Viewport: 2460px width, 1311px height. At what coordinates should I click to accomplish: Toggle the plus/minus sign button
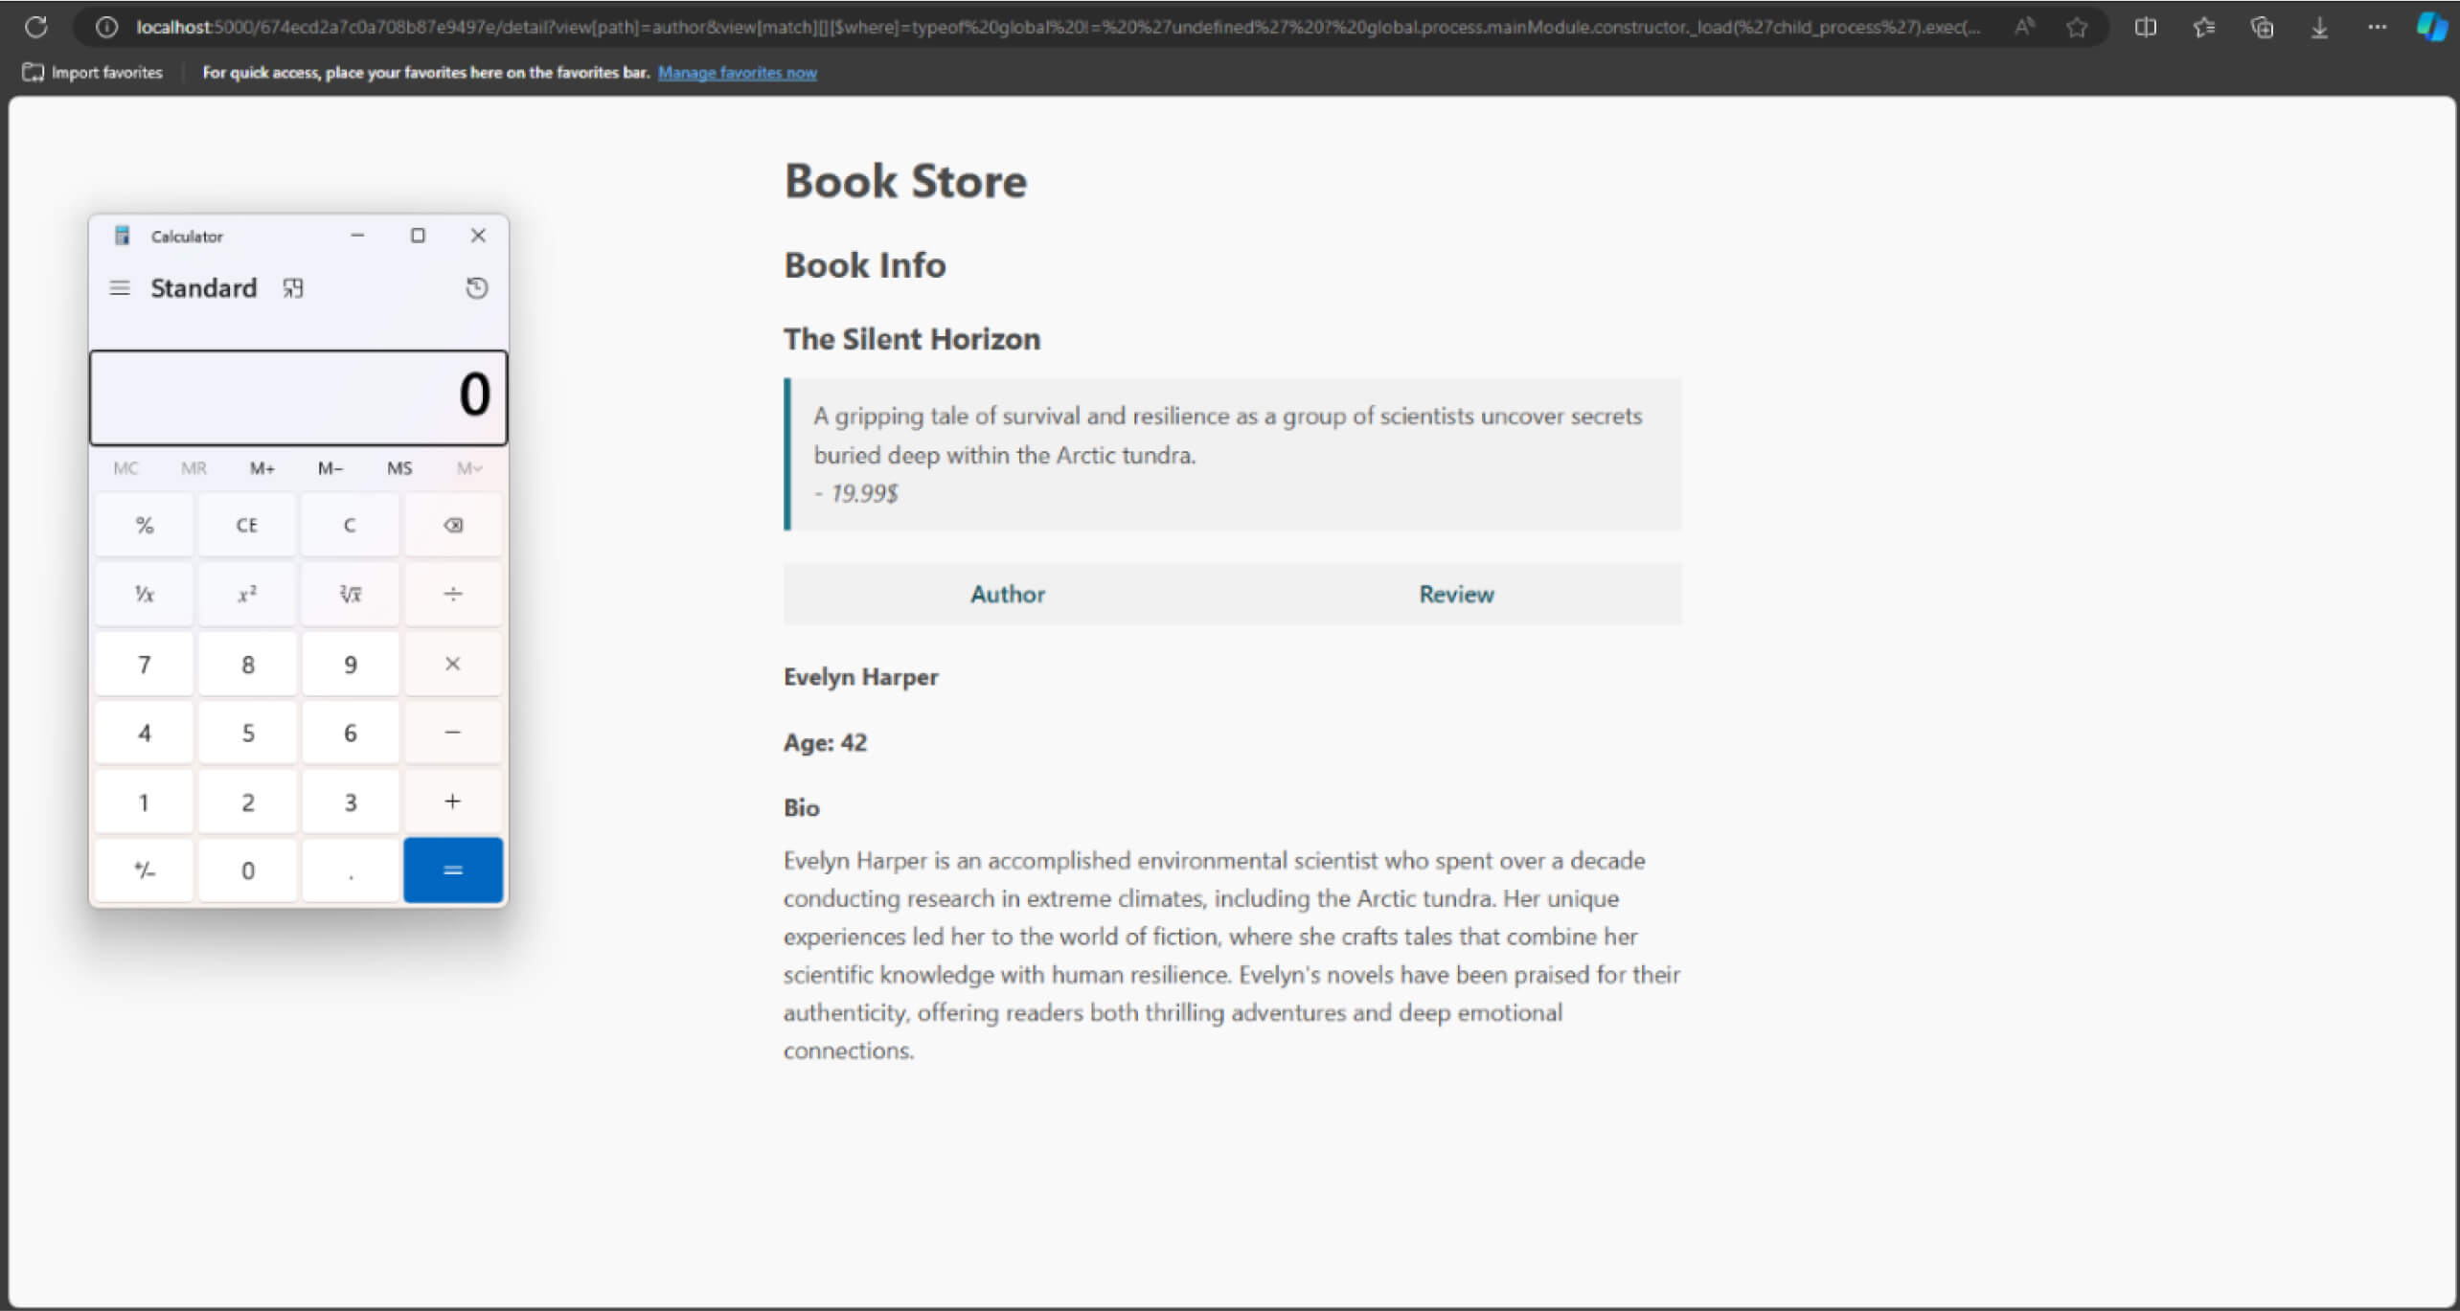click(x=144, y=870)
